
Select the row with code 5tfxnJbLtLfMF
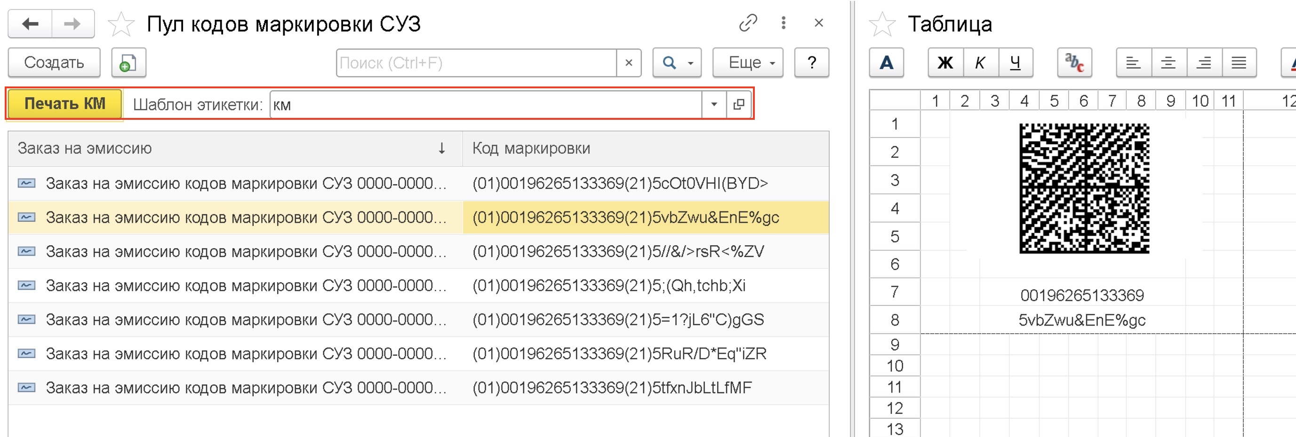[x=418, y=388]
